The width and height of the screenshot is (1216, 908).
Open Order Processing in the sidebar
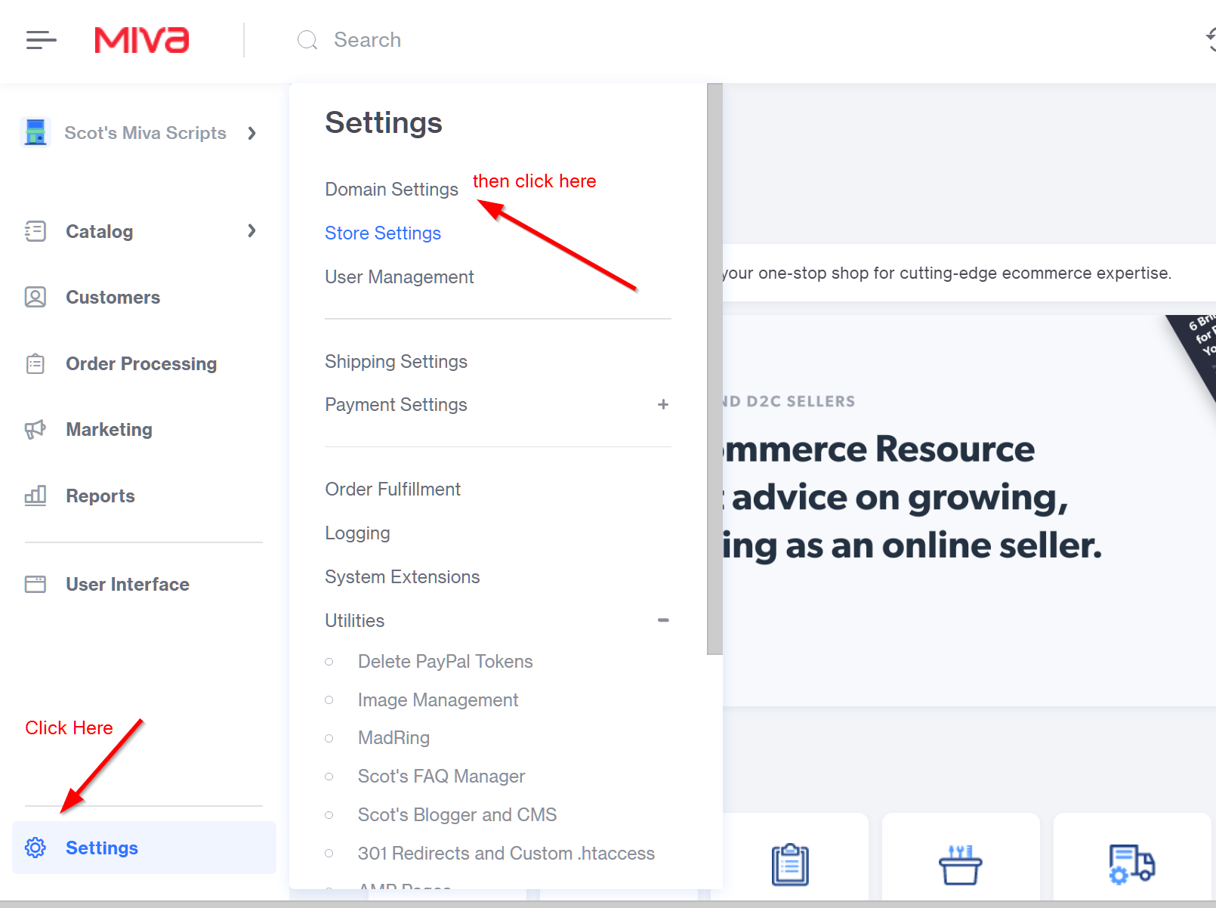coord(141,364)
